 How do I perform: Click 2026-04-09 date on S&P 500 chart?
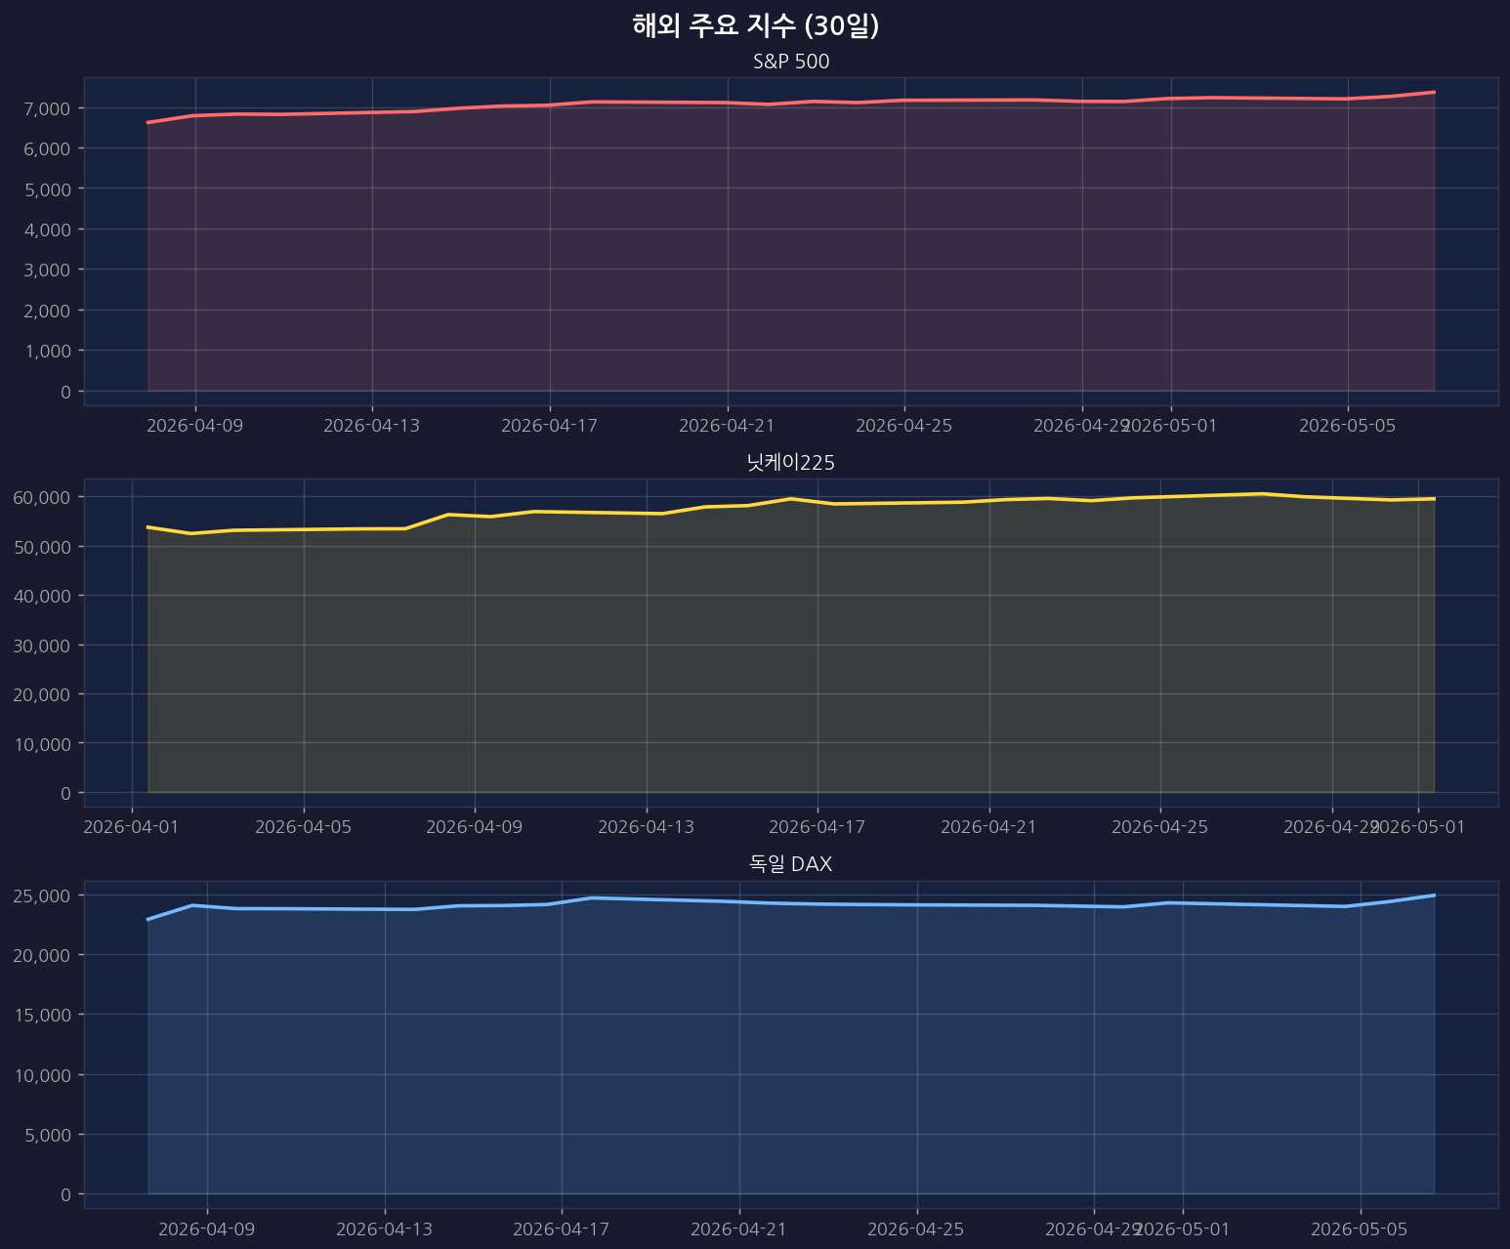point(194,426)
